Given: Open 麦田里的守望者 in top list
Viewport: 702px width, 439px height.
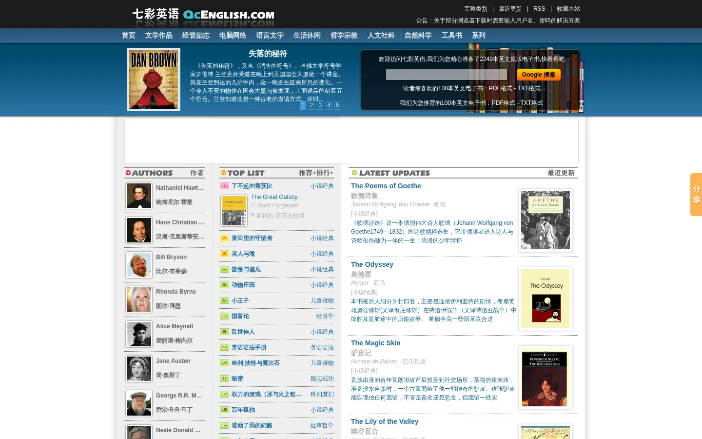Looking at the screenshot, I should tap(252, 238).
